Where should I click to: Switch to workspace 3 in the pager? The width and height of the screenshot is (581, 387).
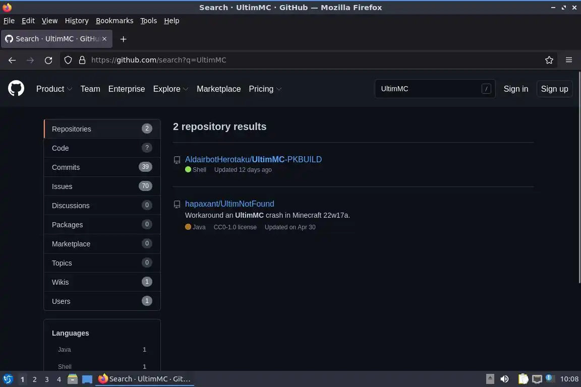click(x=47, y=379)
